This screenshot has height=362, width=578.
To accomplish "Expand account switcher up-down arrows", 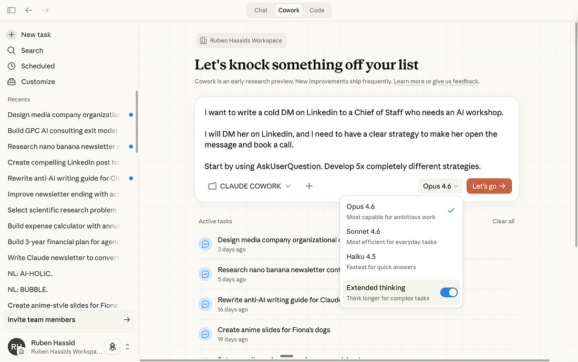I will point(128,347).
